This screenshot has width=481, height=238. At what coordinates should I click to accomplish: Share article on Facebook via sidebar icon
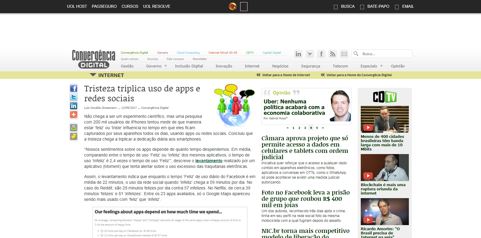74,88
